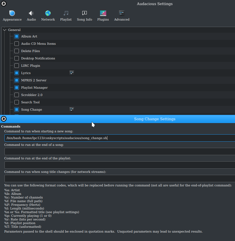
Task: Disable the Album Art plugin checkbox
Action: click(17, 36)
